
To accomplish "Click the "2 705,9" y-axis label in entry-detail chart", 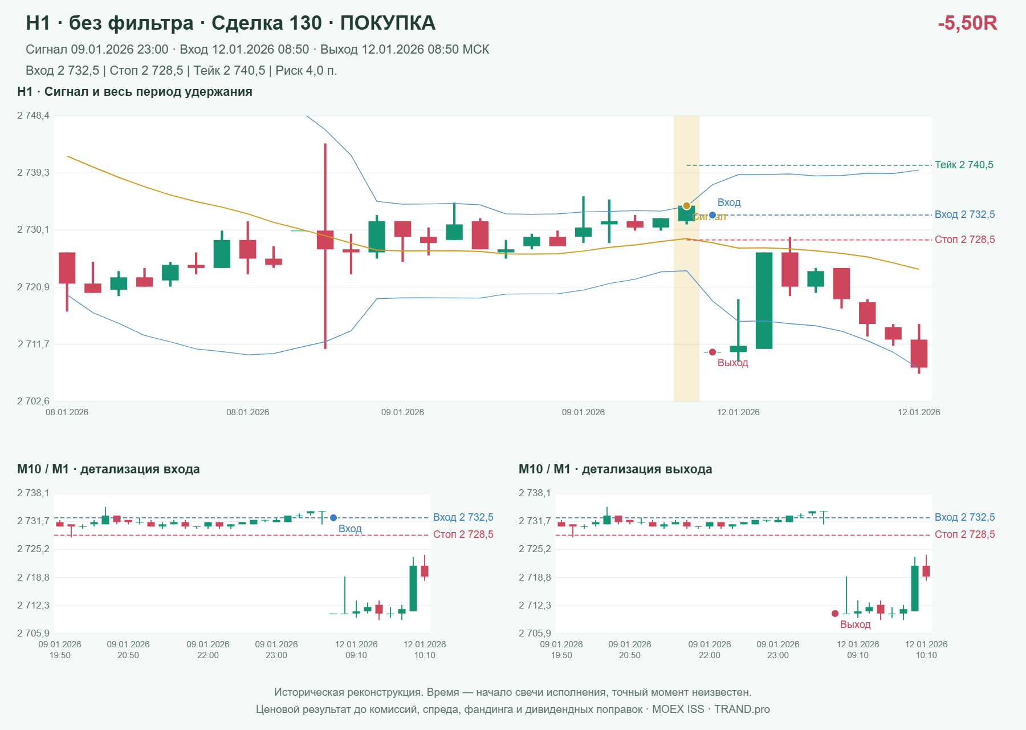I will tap(33, 633).
